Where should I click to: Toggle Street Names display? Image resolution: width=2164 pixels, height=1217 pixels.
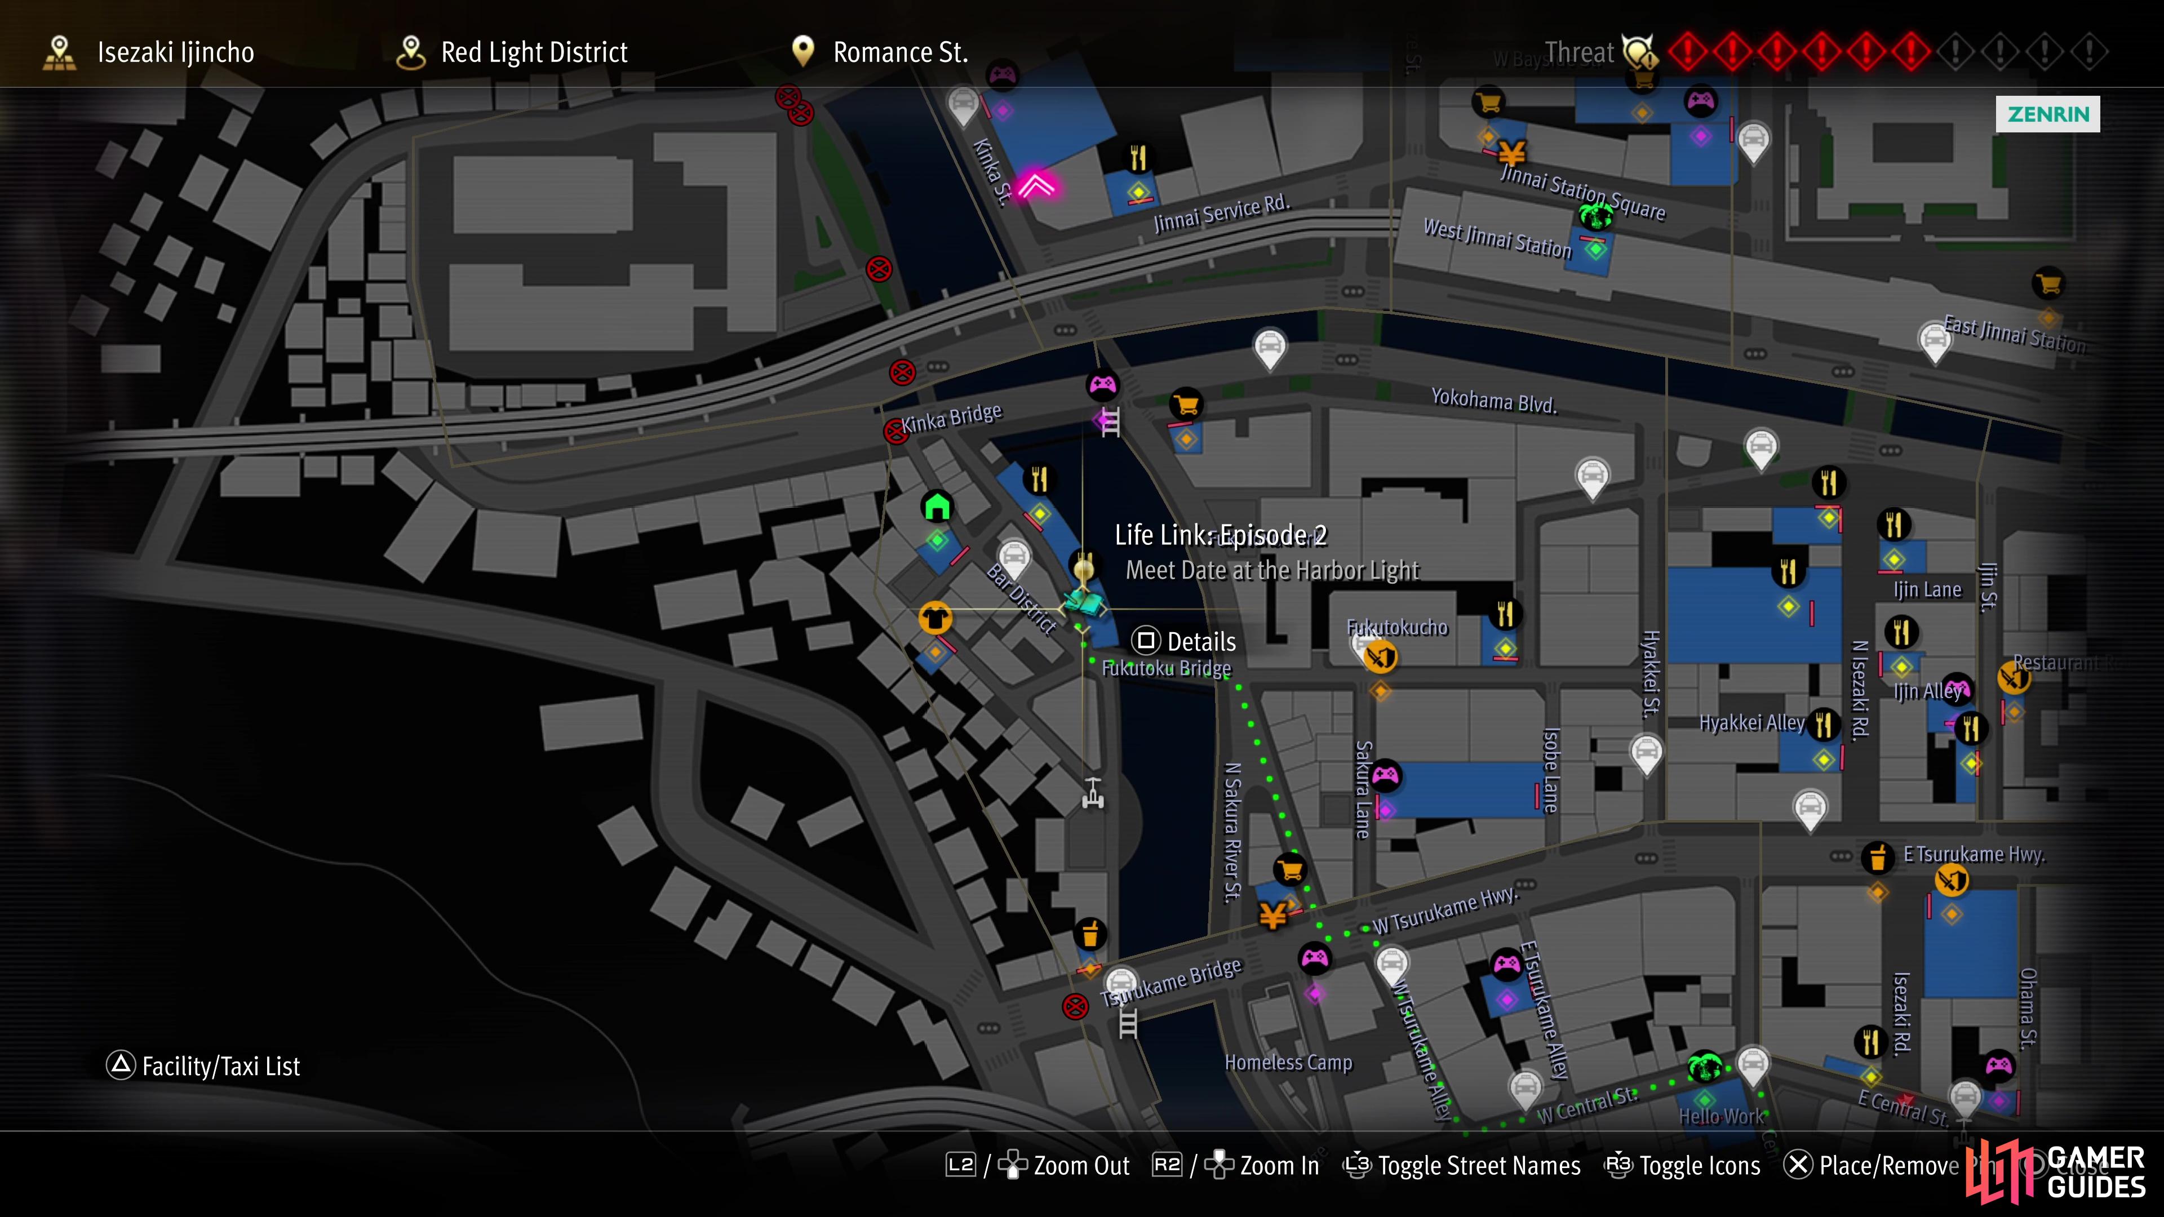click(1462, 1166)
